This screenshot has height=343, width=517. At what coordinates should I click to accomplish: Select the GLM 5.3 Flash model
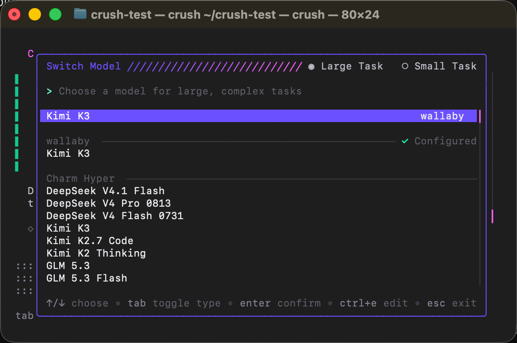tap(87, 278)
